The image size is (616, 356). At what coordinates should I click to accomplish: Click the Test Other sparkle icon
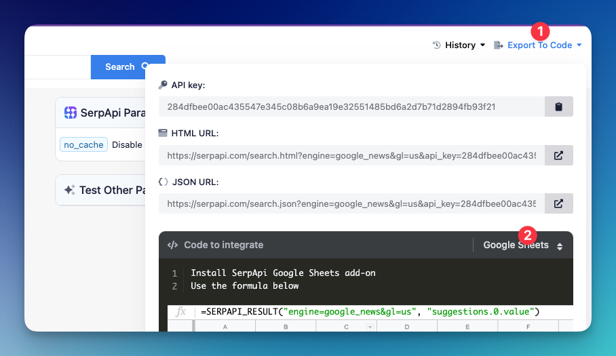(69, 190)
